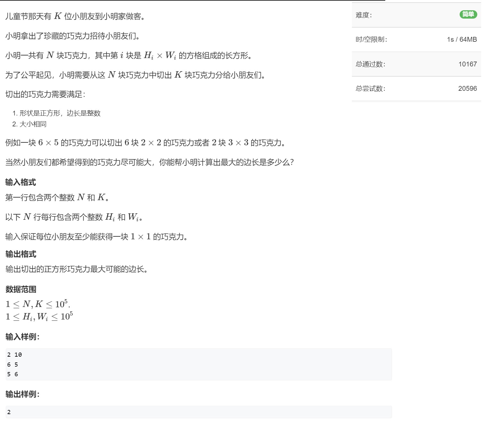Click the 10167 pass count value
The width and height of the screenshot is (484, 425).
pos(468,64)
